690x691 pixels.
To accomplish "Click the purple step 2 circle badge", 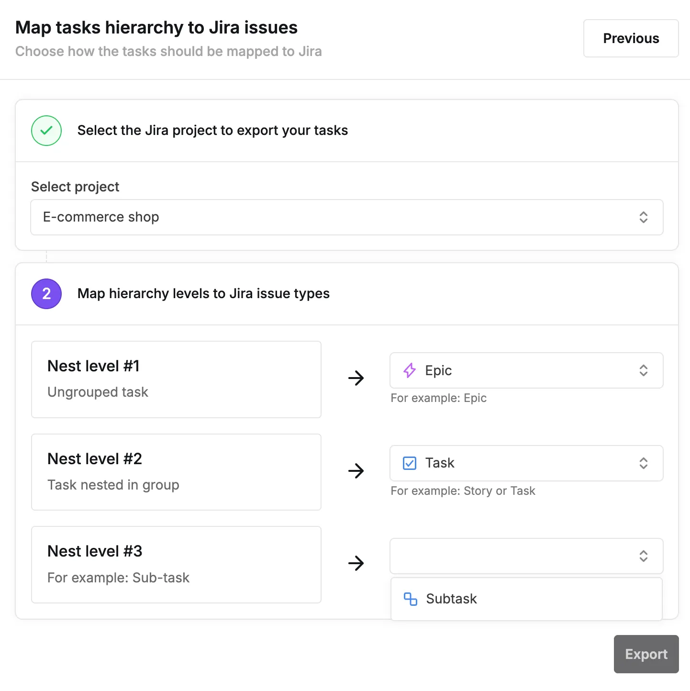I will point(46,294).
